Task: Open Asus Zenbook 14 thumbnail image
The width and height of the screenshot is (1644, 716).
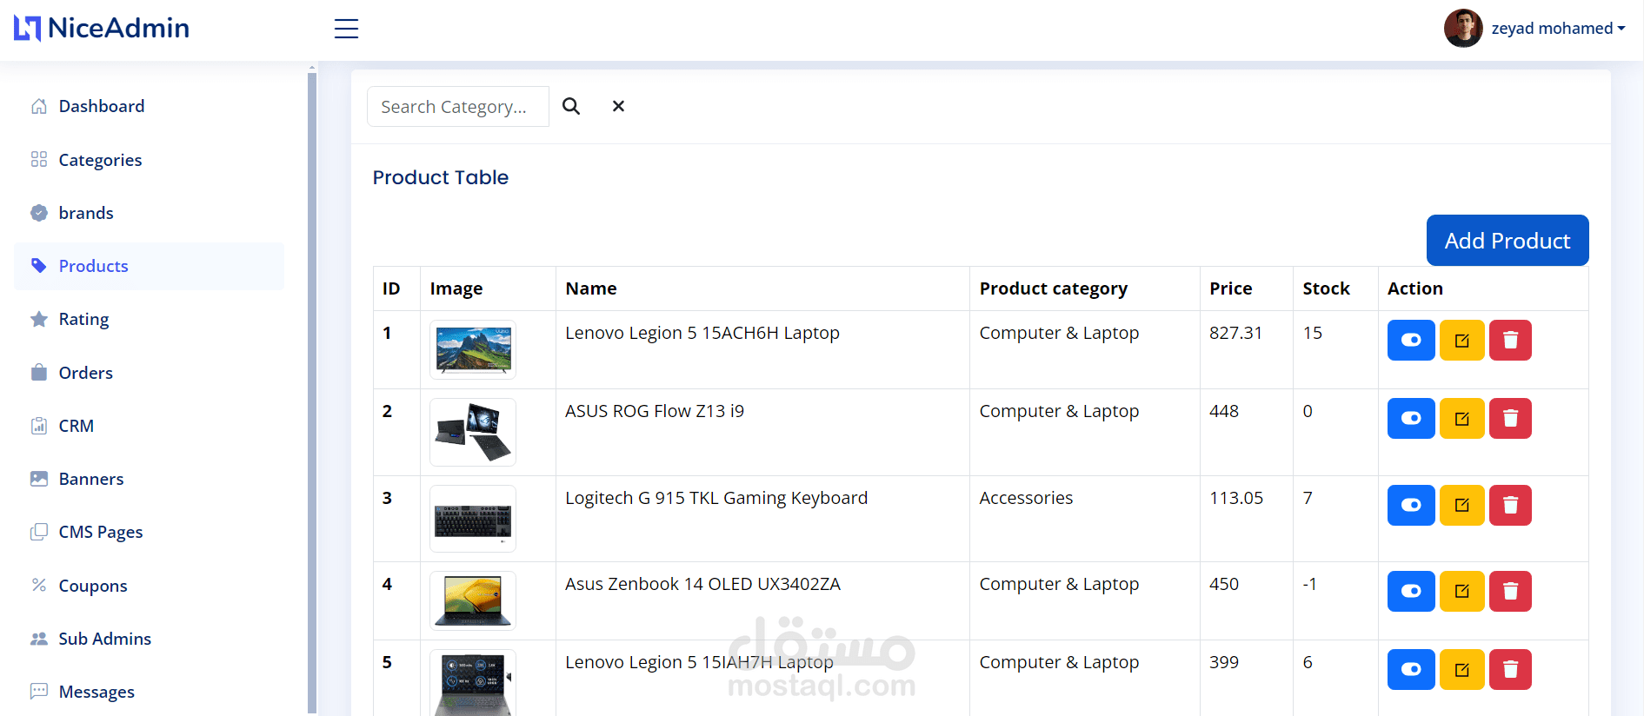Action: (x=473, y=600)
